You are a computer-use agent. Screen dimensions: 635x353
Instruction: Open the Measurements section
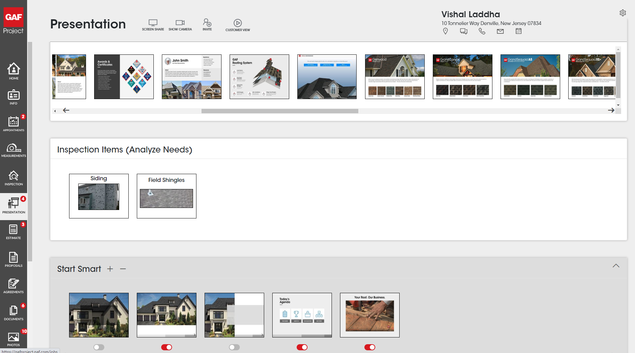14,150
